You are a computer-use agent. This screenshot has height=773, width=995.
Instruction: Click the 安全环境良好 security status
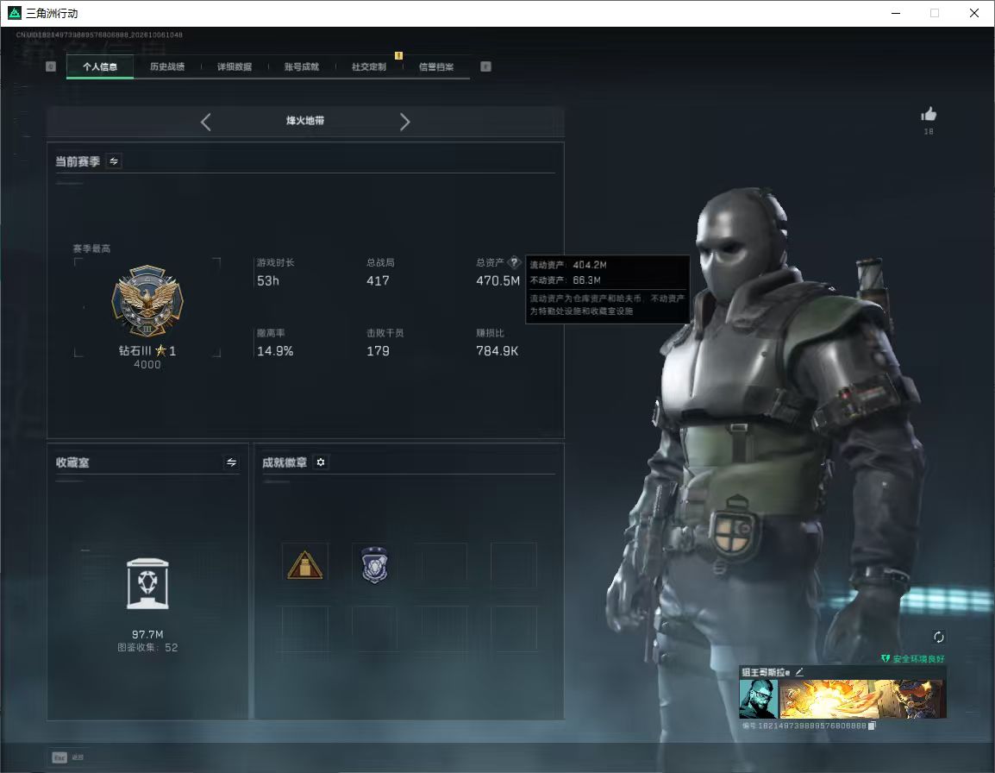[x=912, y=659]
